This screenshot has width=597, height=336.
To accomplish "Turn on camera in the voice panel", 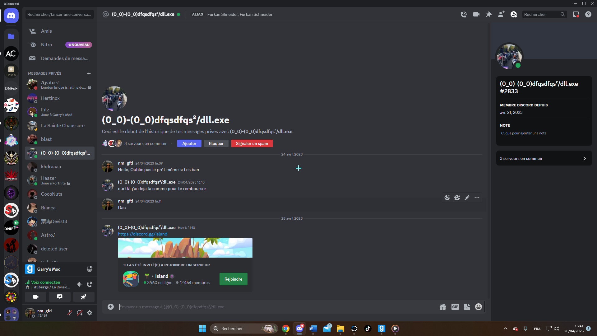I will 36,297.
